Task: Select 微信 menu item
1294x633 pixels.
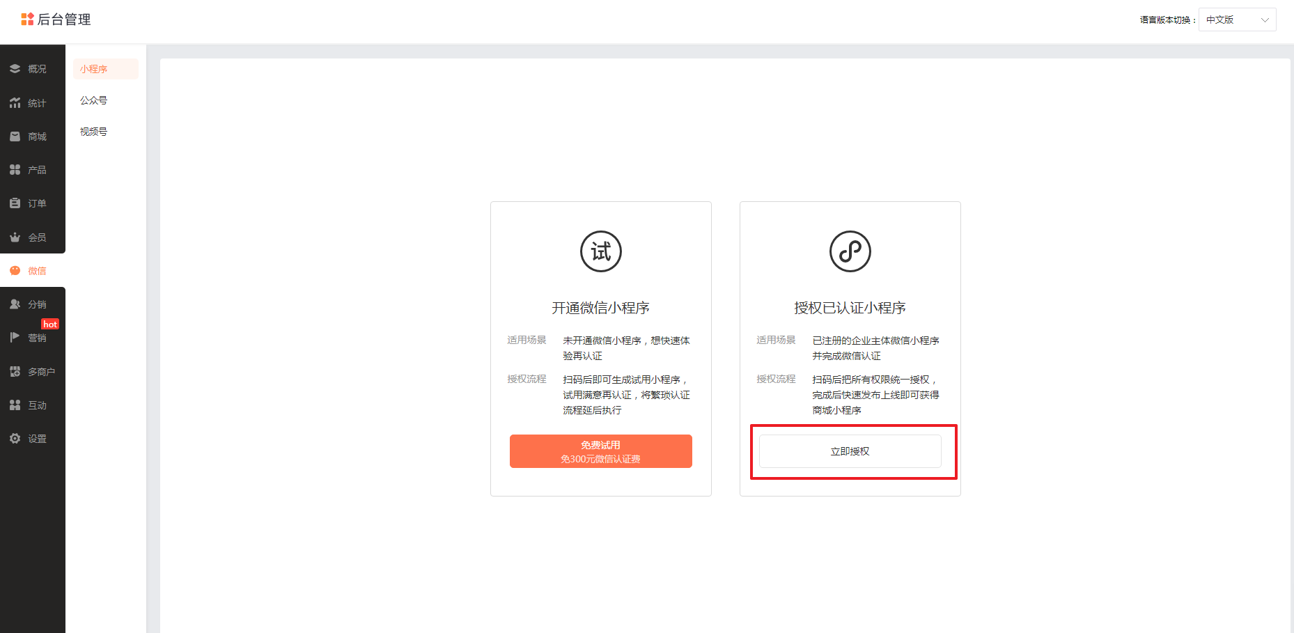Action: (x=33, y=271)
